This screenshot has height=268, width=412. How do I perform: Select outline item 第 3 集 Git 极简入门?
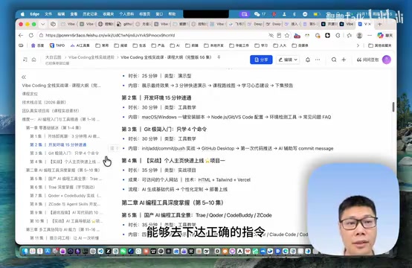coord(65,153)
